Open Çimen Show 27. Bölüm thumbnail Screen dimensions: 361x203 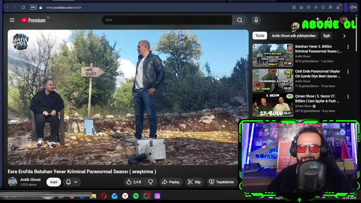tap(273, 105)
